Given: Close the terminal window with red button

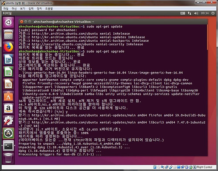Looking at the screenshot, I should (x=22, y=22).
